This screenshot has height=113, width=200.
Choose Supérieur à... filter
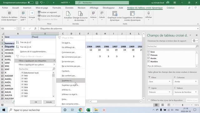coord(71,80)
